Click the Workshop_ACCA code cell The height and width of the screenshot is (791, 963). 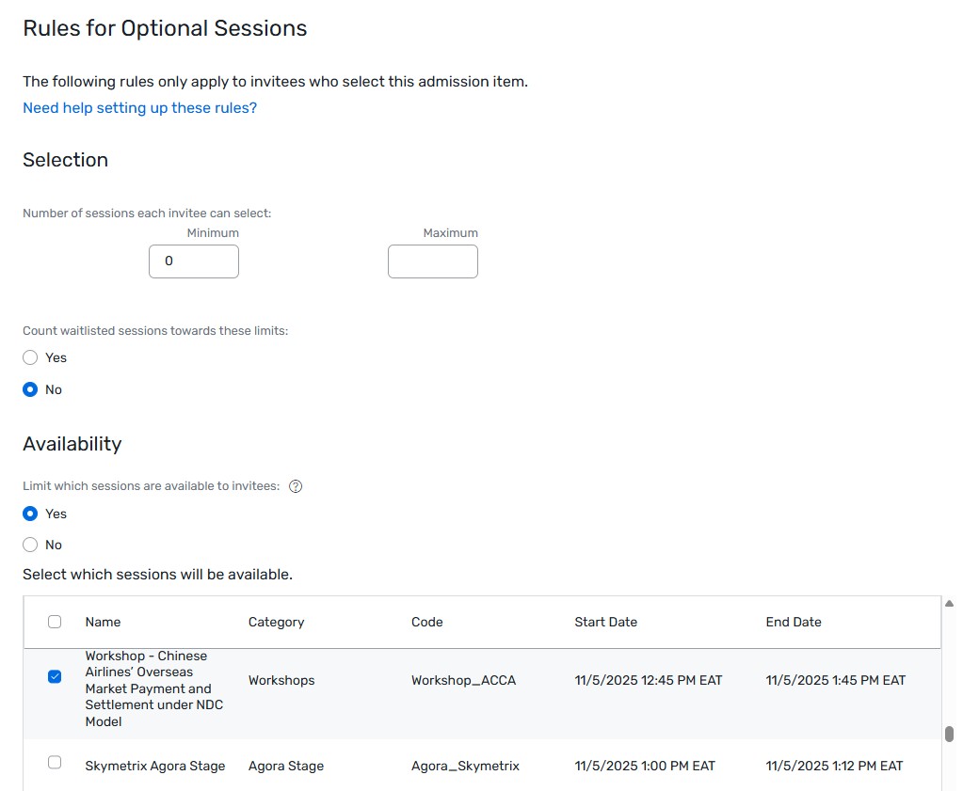point(463,680)
